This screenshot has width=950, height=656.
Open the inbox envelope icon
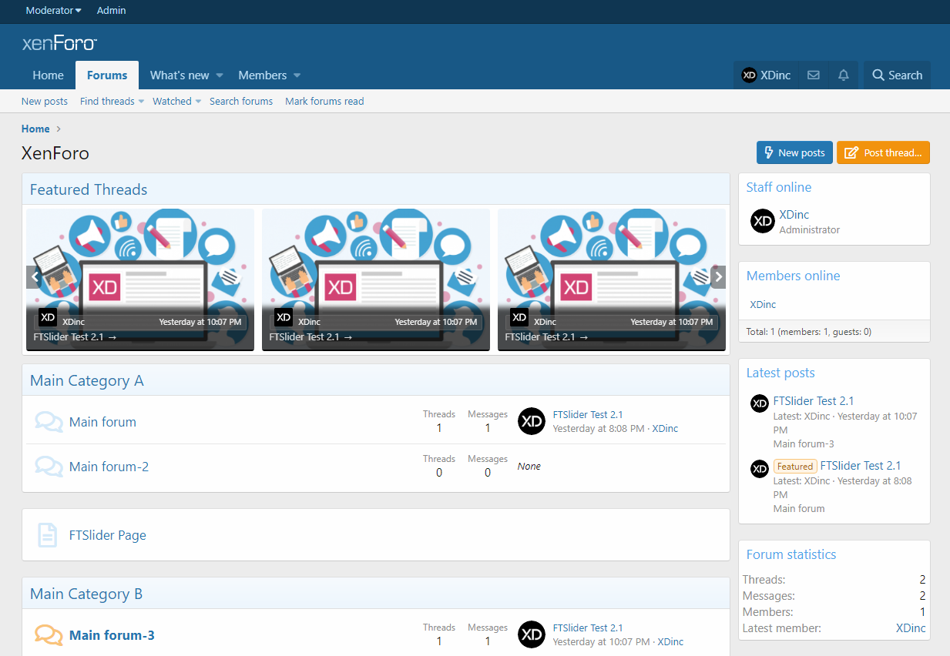coord(813,75)
